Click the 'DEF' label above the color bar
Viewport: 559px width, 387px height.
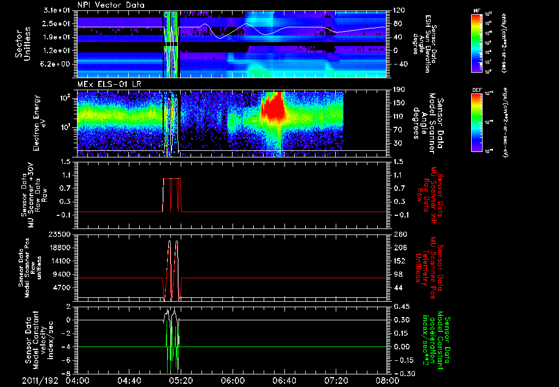point(477,90)
